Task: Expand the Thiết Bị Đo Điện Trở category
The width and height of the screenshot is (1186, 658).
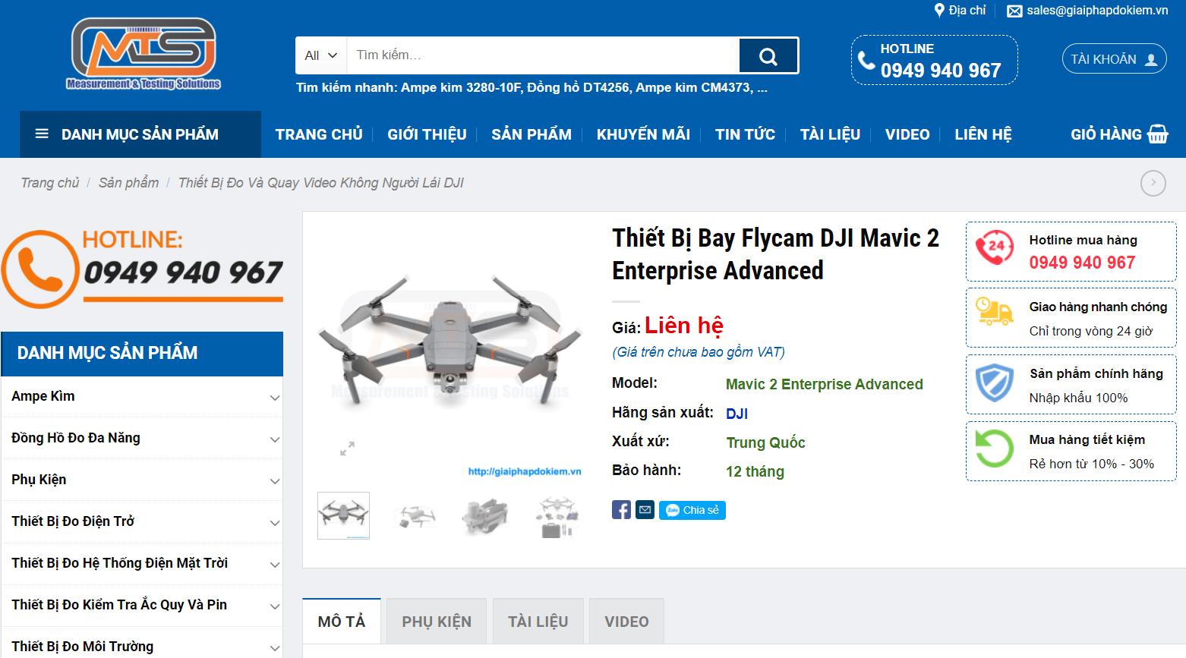Action: 274,523
